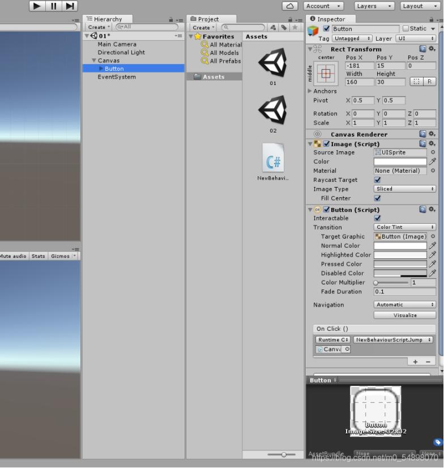444x468 pixels.
Task: Click the eyedropper next to Image Color
Action: (x=433, y=161)
